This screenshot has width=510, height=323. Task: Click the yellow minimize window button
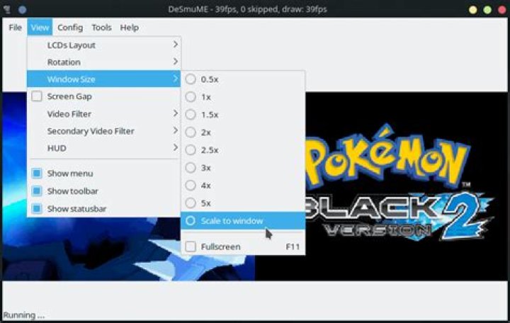pyautogui.click(x=473, y=9)
